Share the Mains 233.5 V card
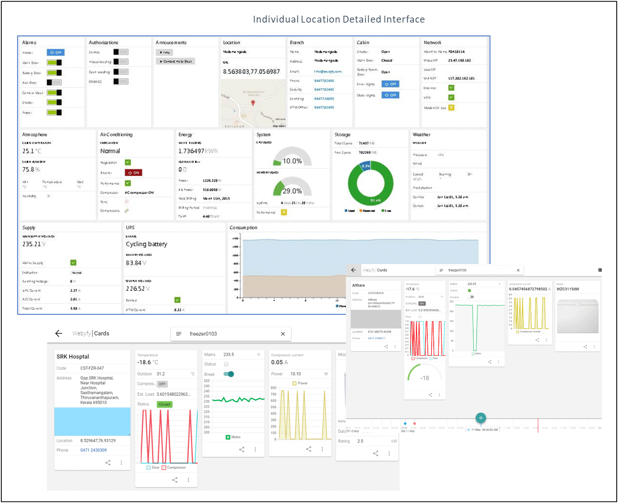The height and width of the screenshot is (503, 618). tap(242, 449)
